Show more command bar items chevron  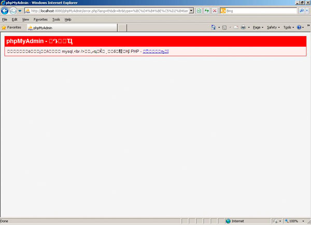tap(308, 25)
